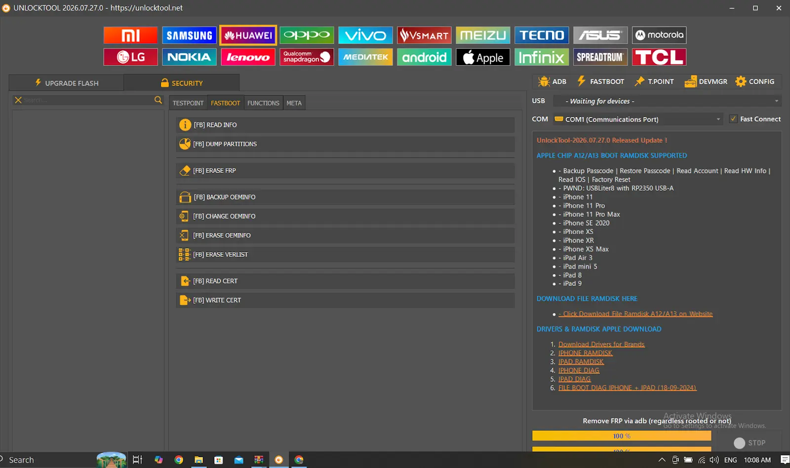The image size is (790, 468).
Task: Open the META sub-tab
Action: pos(294,103)
